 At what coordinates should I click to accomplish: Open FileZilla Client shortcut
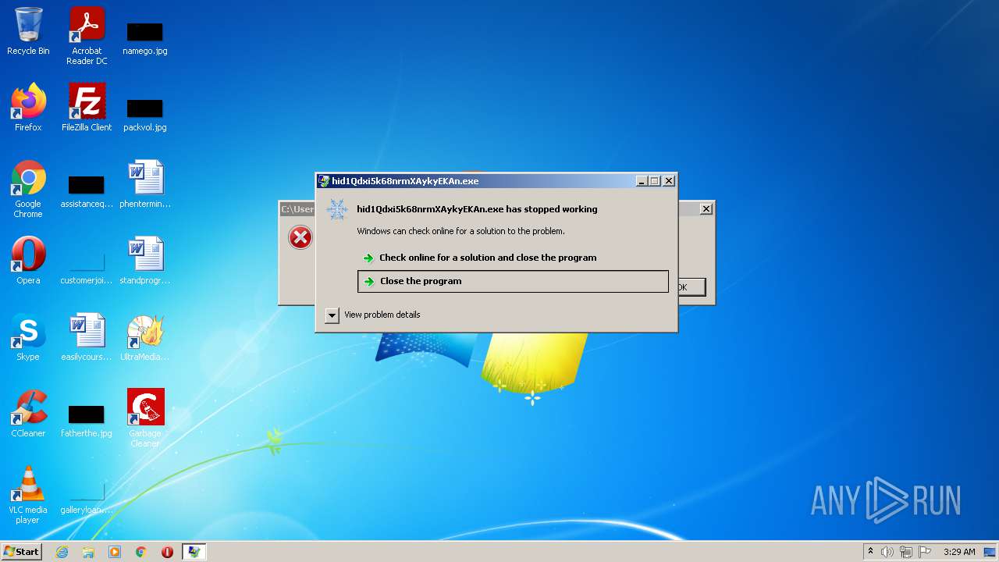(87, 108)
